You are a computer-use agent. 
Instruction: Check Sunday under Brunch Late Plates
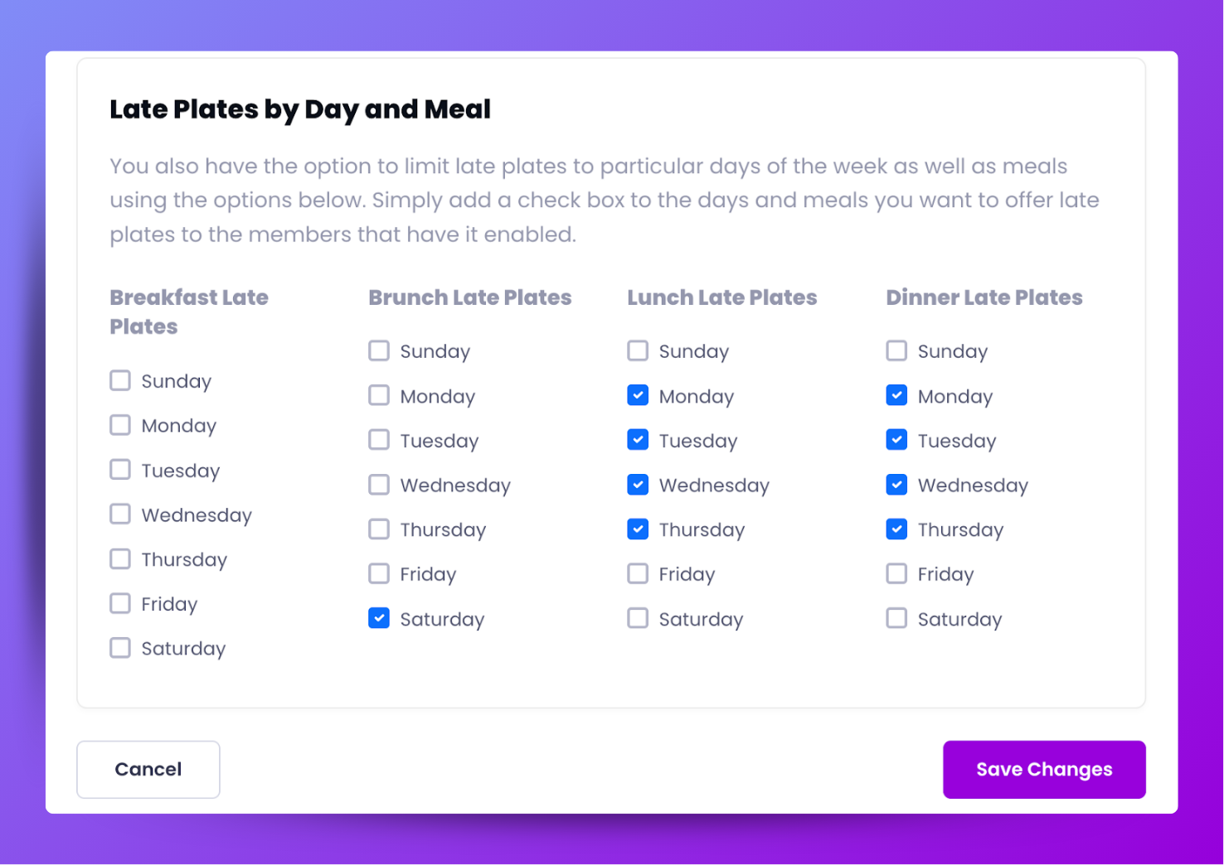pyautogui.click(x=379, y=350)
